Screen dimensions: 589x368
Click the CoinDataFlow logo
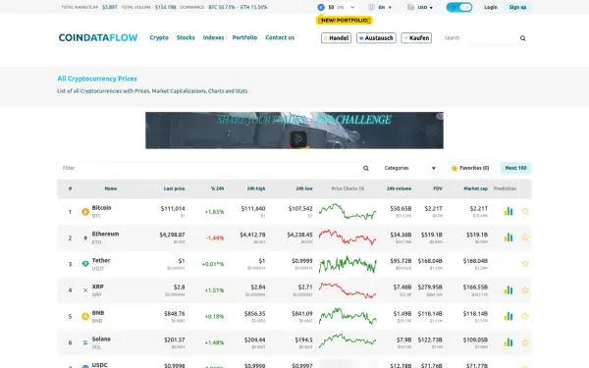pyautogui.click(x=98, y=37)
